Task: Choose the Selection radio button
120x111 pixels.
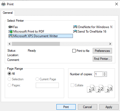Action: point(9,79)
